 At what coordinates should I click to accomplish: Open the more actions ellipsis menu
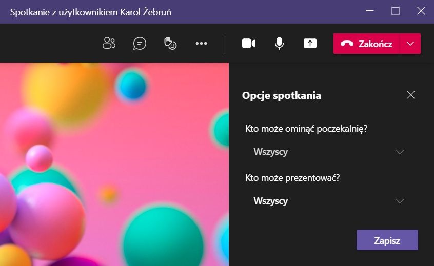click(201, 44)
